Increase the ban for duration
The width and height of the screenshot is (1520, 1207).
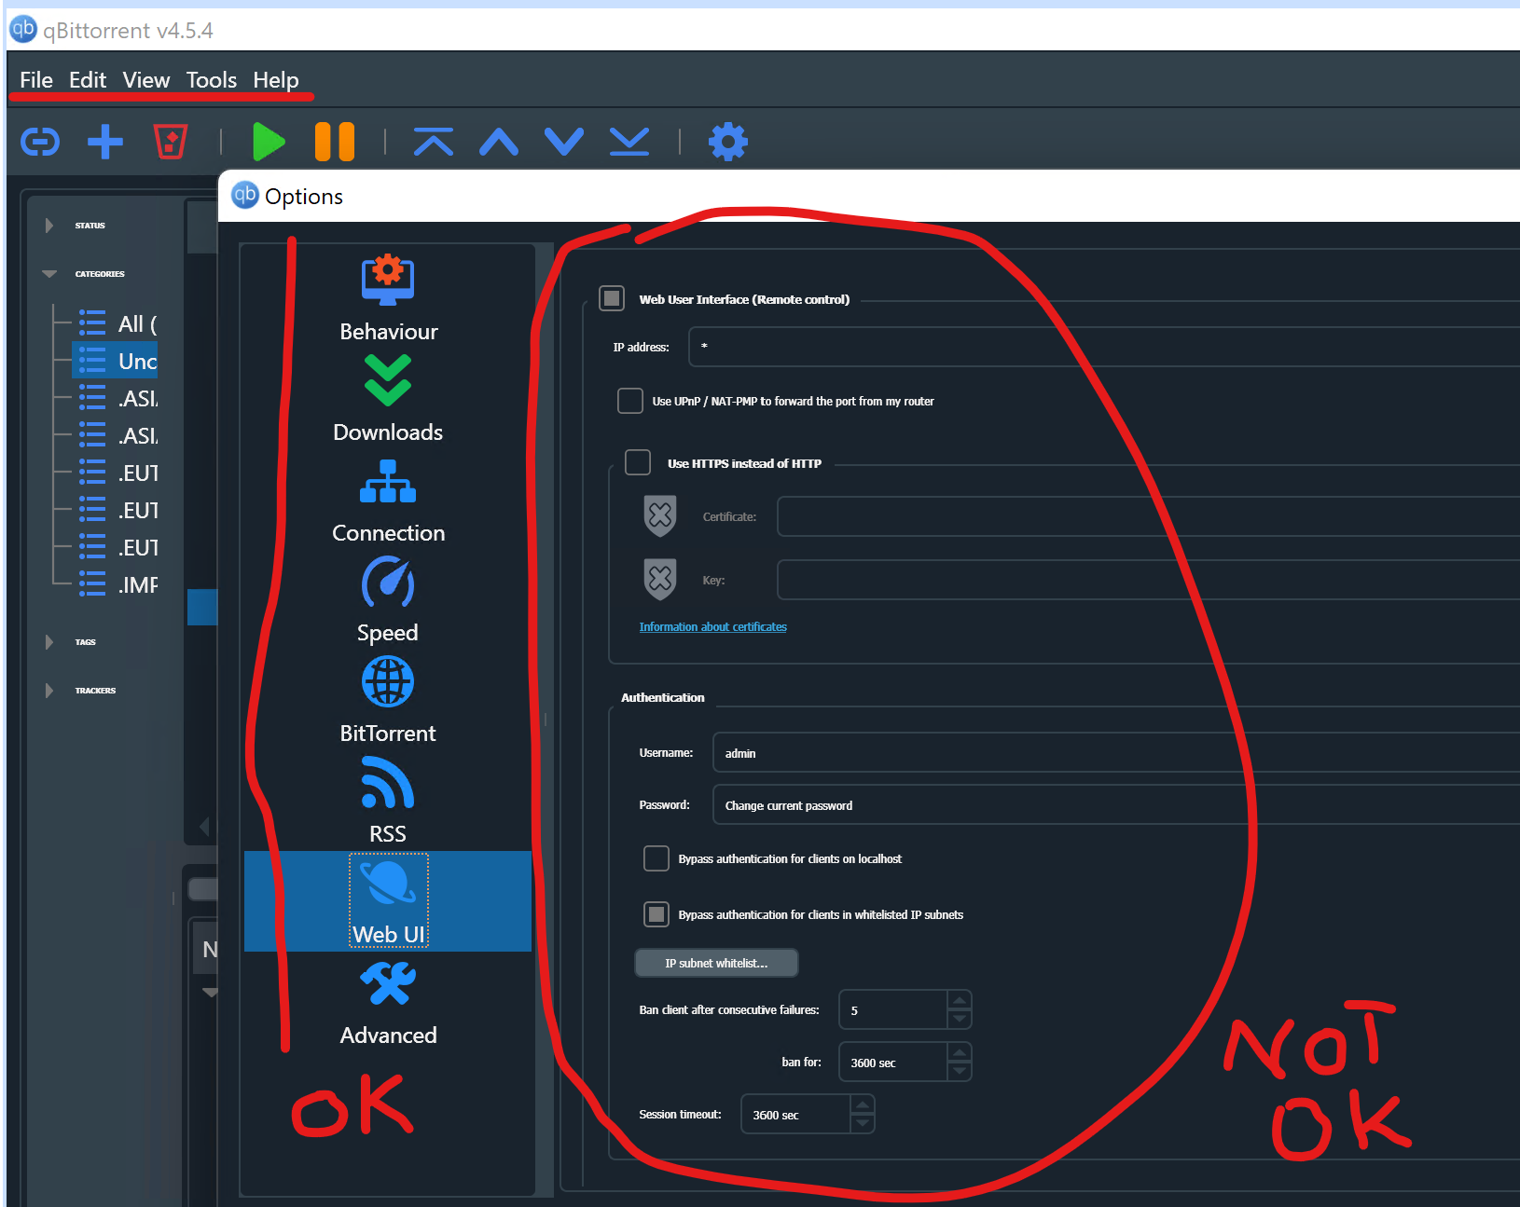tap(960, 1052)
